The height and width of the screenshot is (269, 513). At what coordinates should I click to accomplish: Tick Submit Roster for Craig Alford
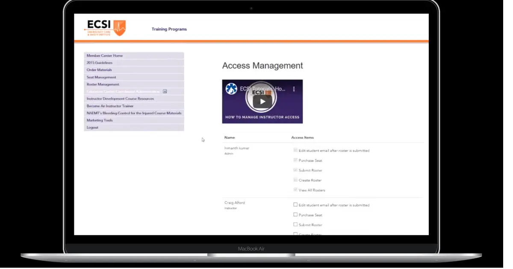295,225
